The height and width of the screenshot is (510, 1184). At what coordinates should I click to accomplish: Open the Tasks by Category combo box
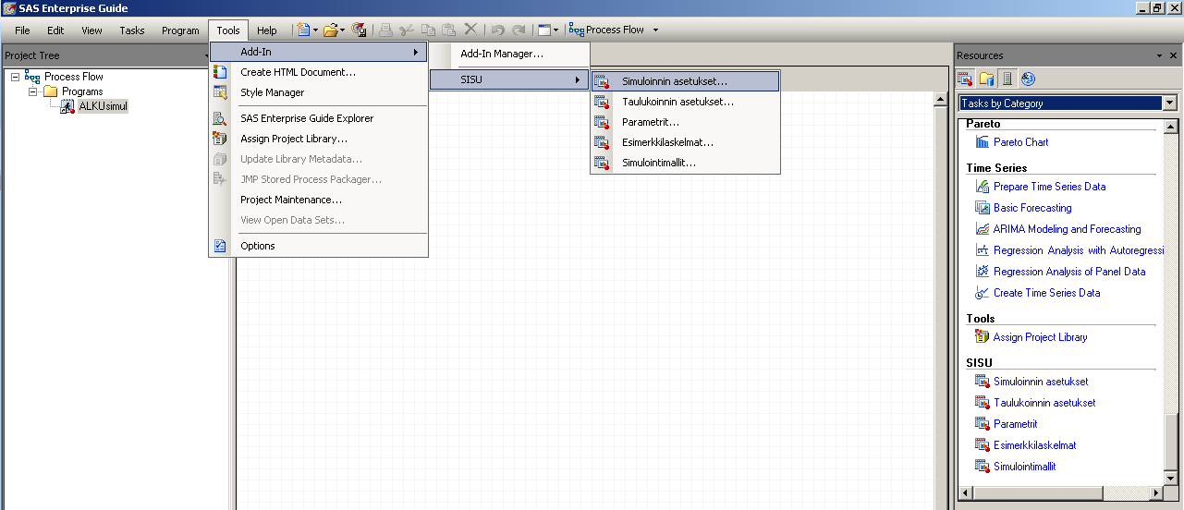[1068, 103]
